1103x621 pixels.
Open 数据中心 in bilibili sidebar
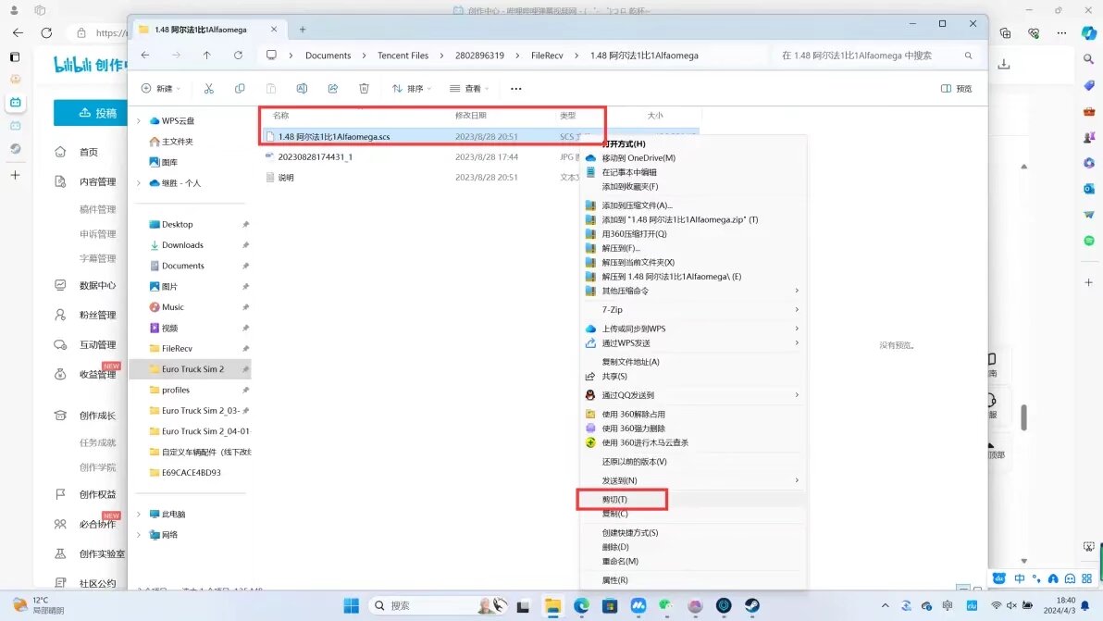[97, 286]
